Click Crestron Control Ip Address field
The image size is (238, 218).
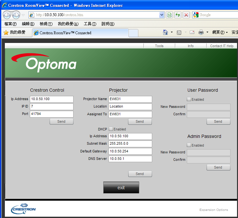tap(51, 99)
